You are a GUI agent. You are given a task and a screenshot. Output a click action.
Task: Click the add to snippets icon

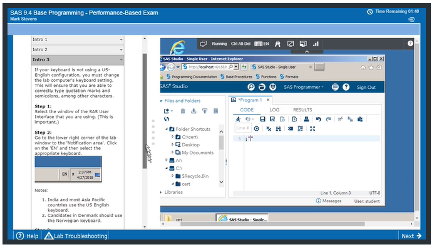(x=294, y=119)
